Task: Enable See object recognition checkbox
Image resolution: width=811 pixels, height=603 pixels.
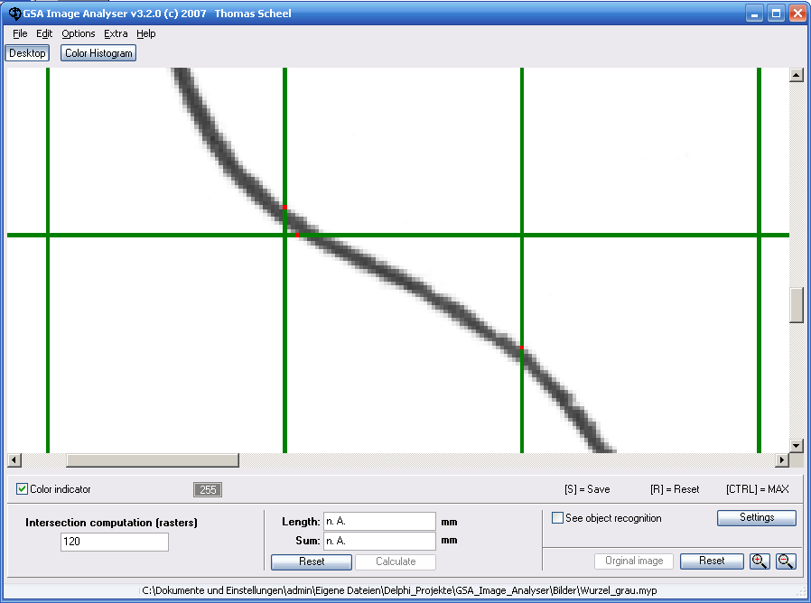Action: [x=557, y=517]
